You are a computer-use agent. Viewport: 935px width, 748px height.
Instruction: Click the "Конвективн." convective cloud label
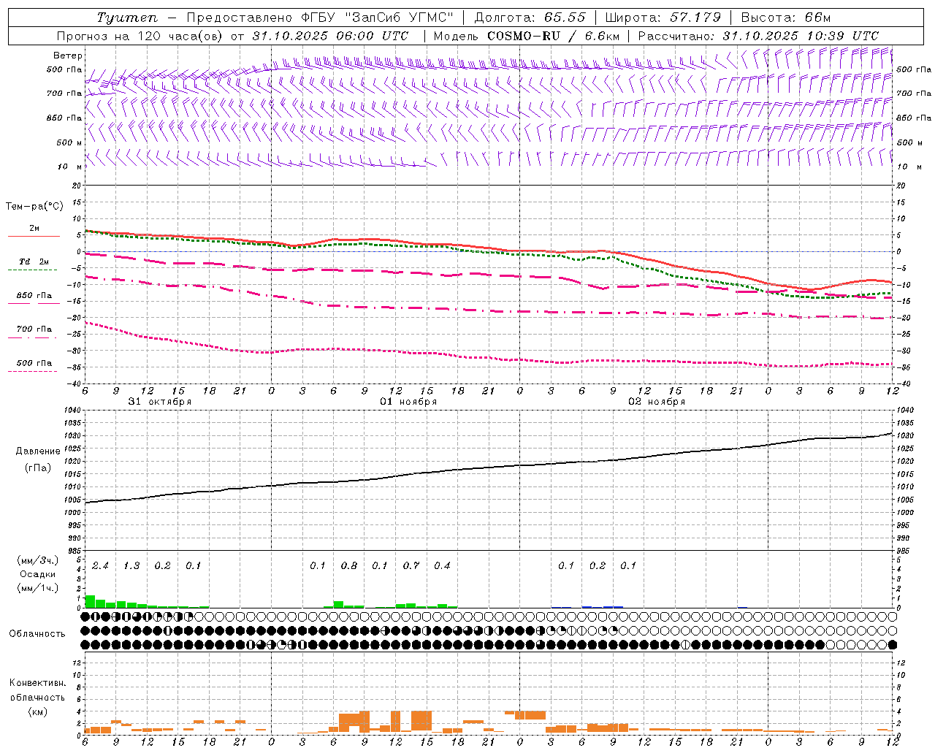point(37,684)
